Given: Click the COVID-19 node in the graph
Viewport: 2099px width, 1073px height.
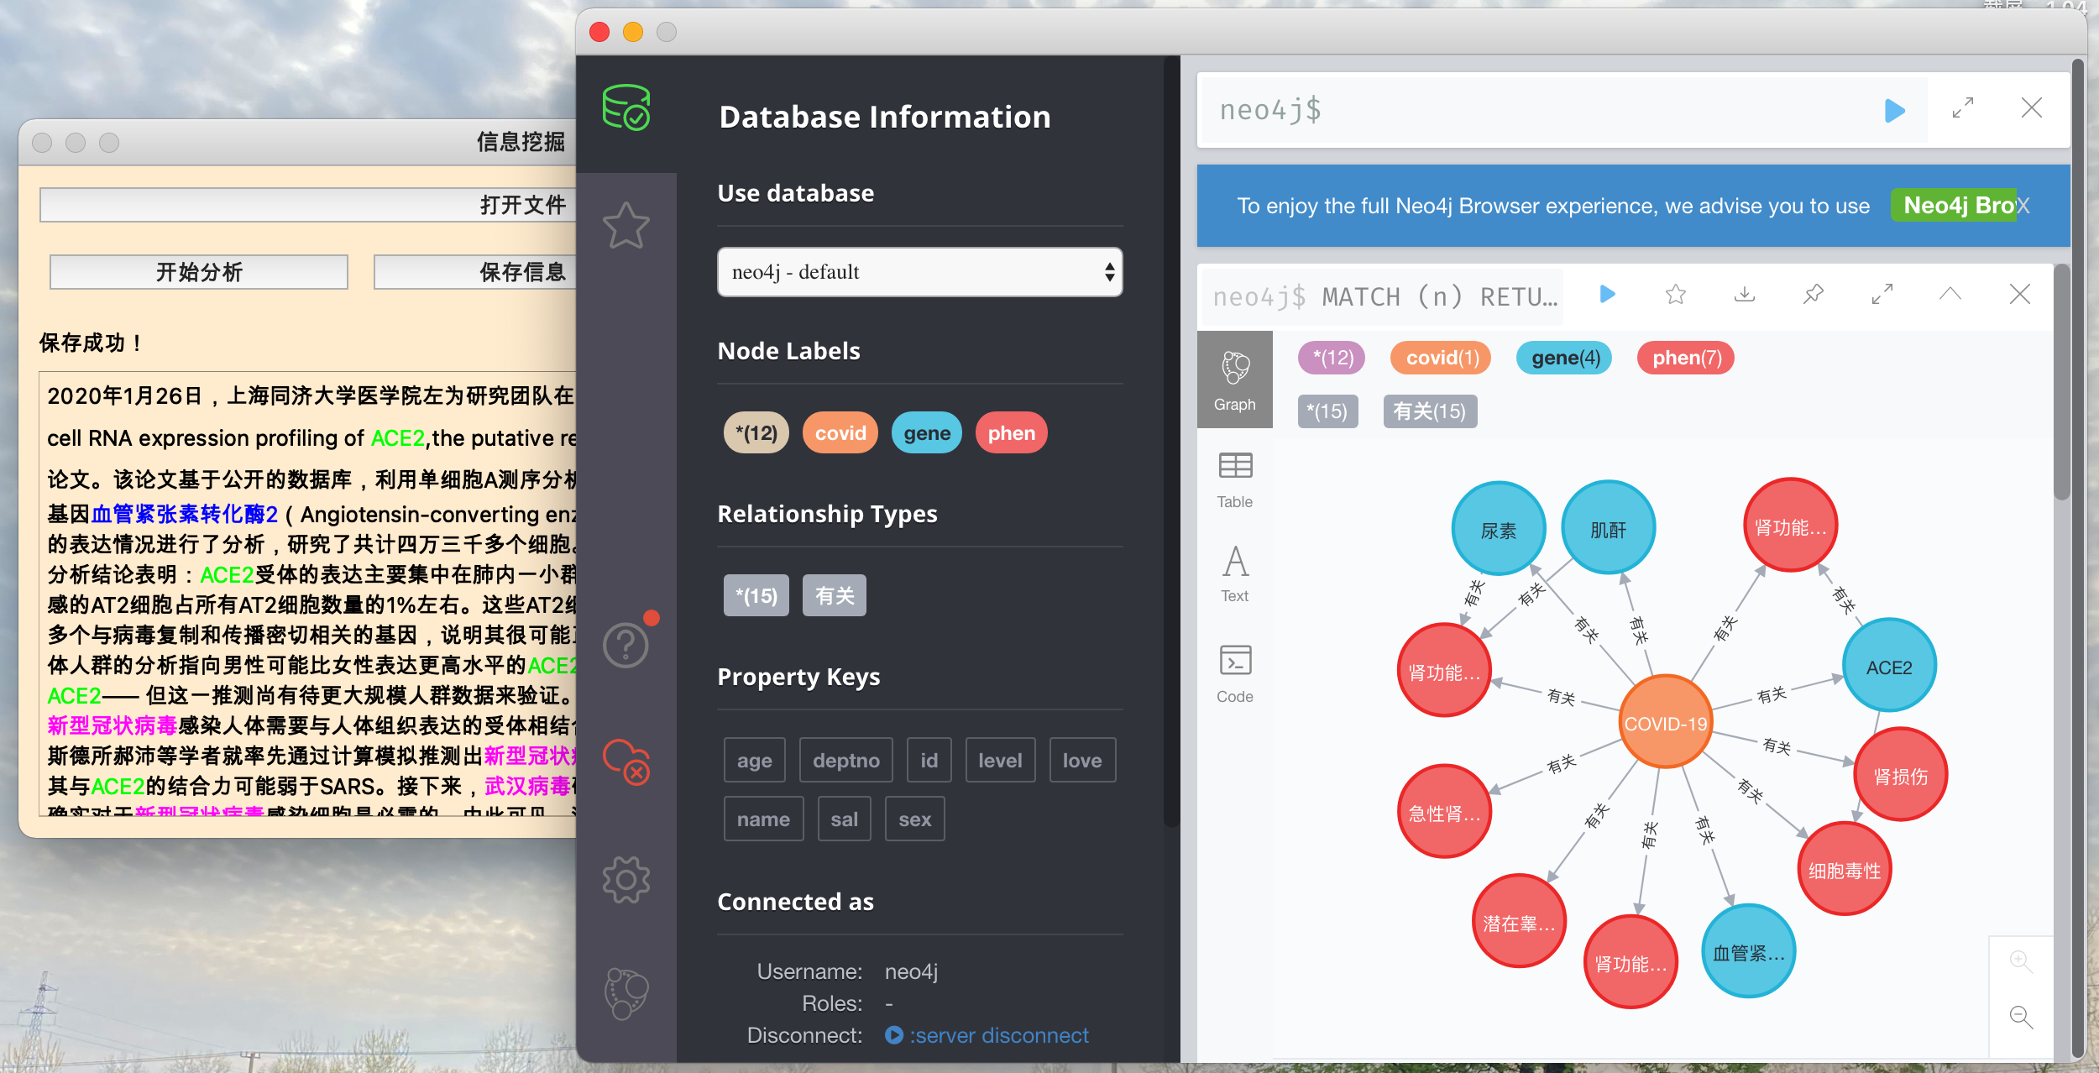Looking at the screenshot, I should click(1664, 723).
